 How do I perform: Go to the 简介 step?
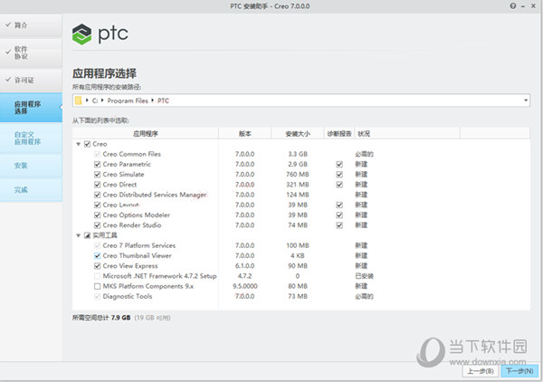pos(31,25)
